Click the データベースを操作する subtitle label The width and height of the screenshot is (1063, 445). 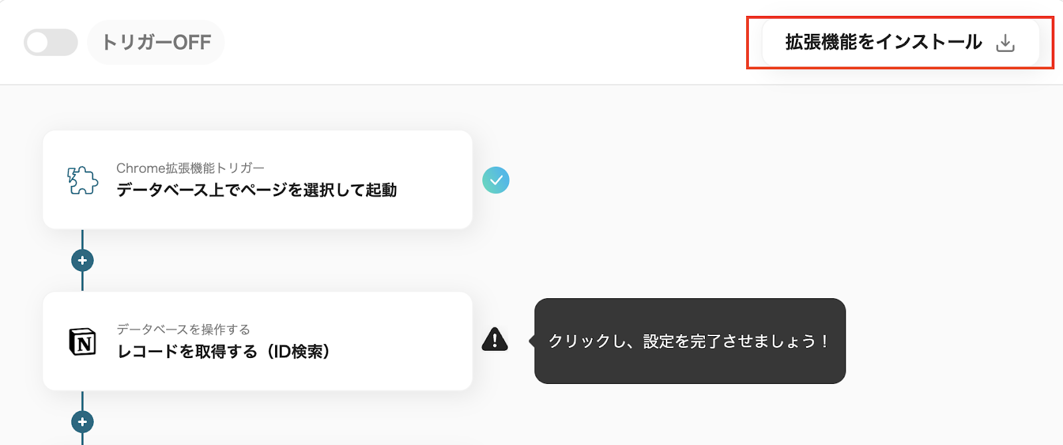183,329
